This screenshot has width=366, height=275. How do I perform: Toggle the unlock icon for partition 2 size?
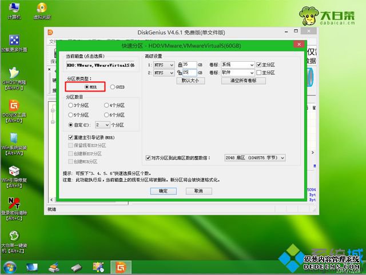point(180,73)
